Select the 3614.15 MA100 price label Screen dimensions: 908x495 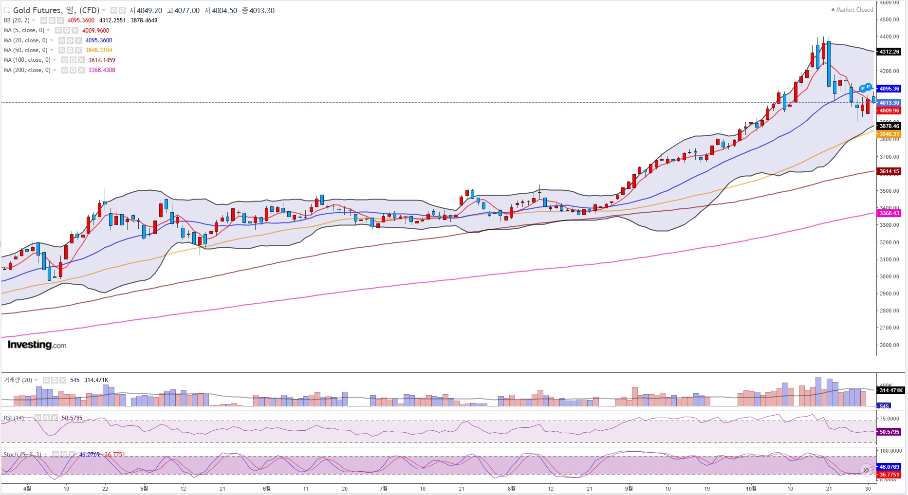(889, 171)
